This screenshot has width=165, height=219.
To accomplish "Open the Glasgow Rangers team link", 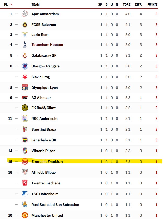I will (x=45, y=66).
